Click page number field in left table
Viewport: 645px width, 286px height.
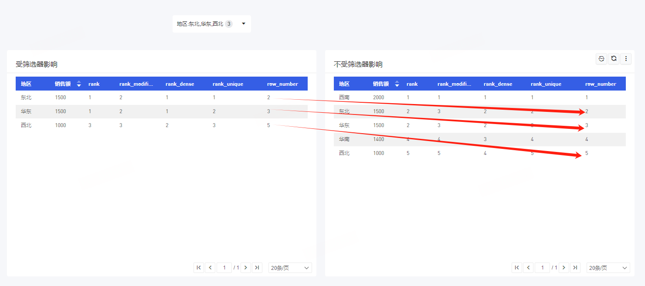(x=224, y=268)
